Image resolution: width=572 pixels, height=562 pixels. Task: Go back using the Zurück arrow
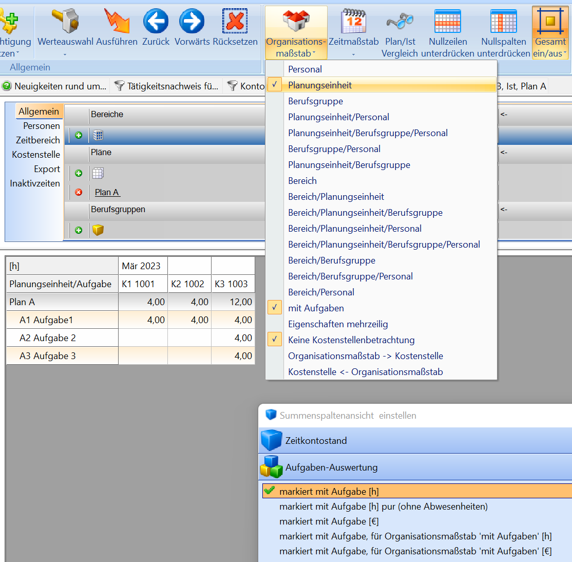tap(156, 22)
